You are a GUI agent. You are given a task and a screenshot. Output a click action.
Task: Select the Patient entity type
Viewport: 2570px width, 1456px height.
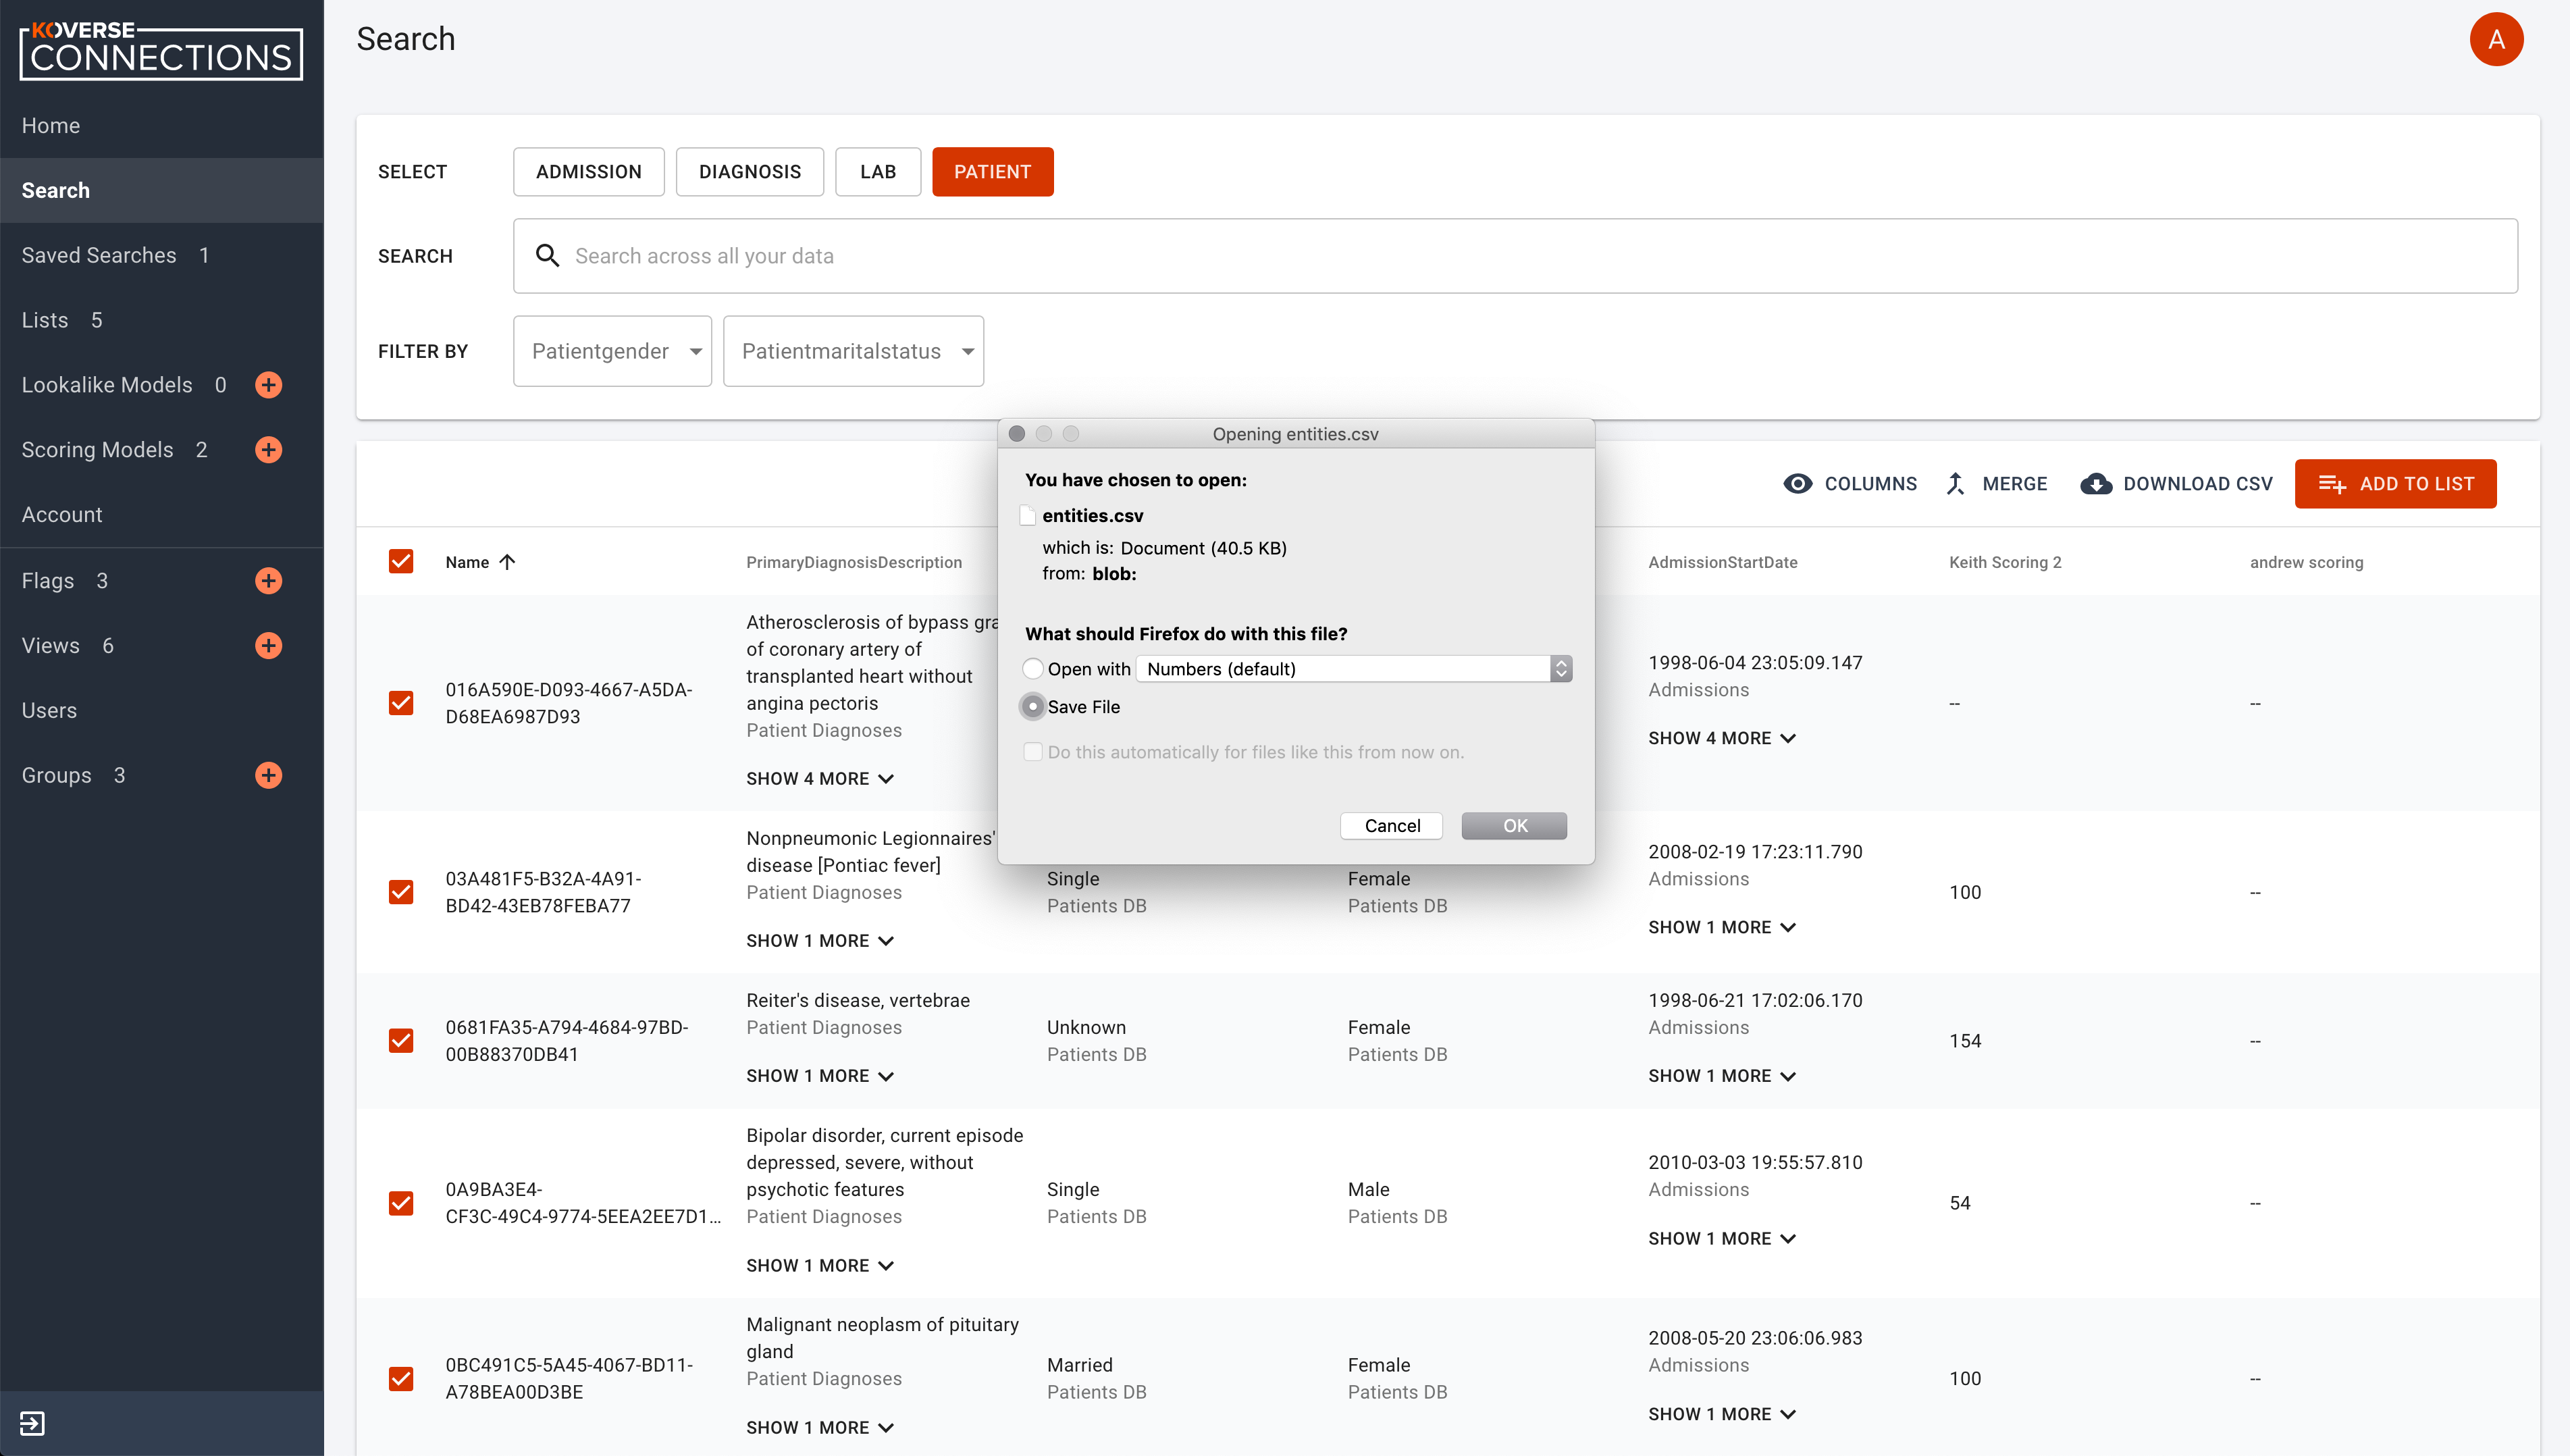point(993,172)
